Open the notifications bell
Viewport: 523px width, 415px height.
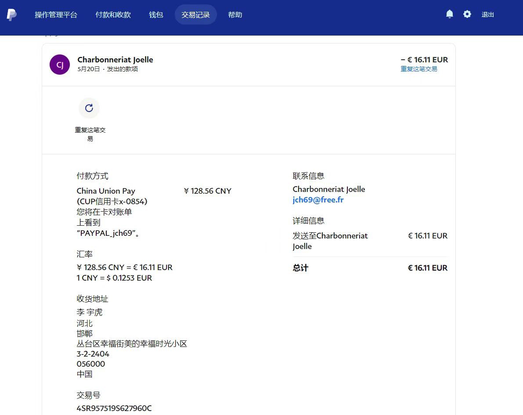[x=449, y=14]
